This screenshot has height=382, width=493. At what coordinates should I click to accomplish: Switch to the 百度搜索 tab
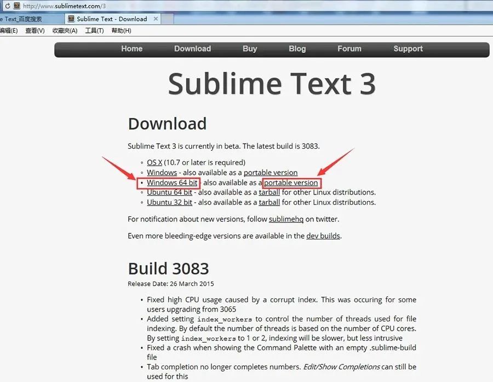point(31,19)
